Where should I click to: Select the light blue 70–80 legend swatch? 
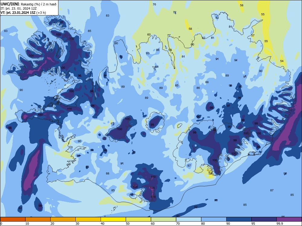point(188,219)
